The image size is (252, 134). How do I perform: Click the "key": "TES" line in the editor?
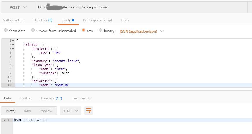point(51,53)
